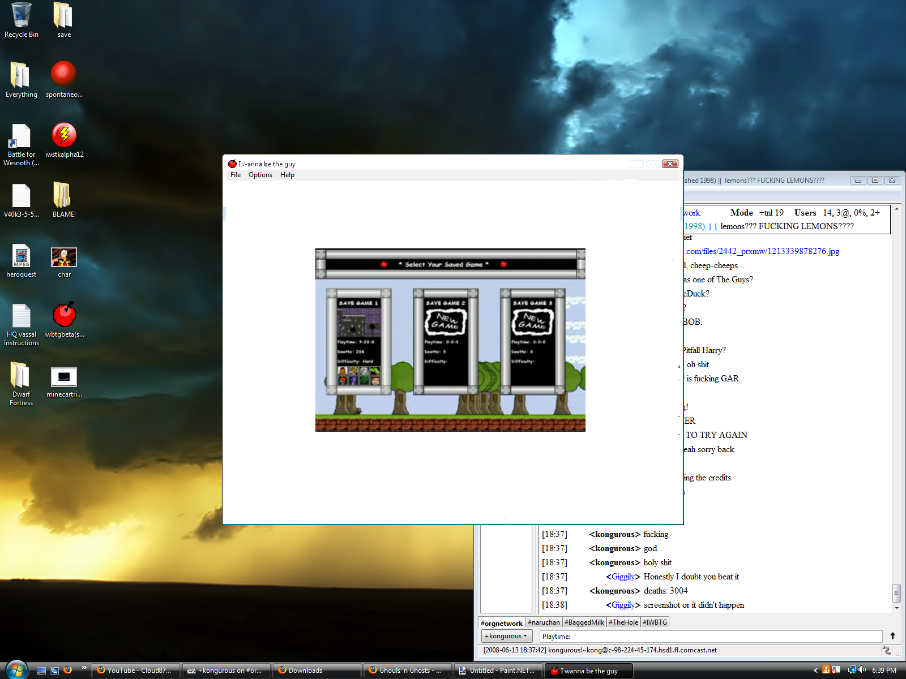Switch to the #IWBTG channel tab
This screenshot has width=906, height=679.
[655, 622]
